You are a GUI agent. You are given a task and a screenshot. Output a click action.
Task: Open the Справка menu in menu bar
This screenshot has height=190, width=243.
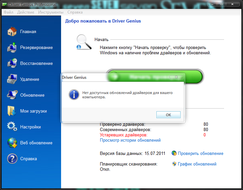(x=75, y=12)
